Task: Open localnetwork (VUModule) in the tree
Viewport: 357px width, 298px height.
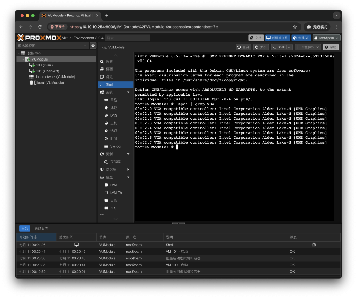Action: click(55, 77)
